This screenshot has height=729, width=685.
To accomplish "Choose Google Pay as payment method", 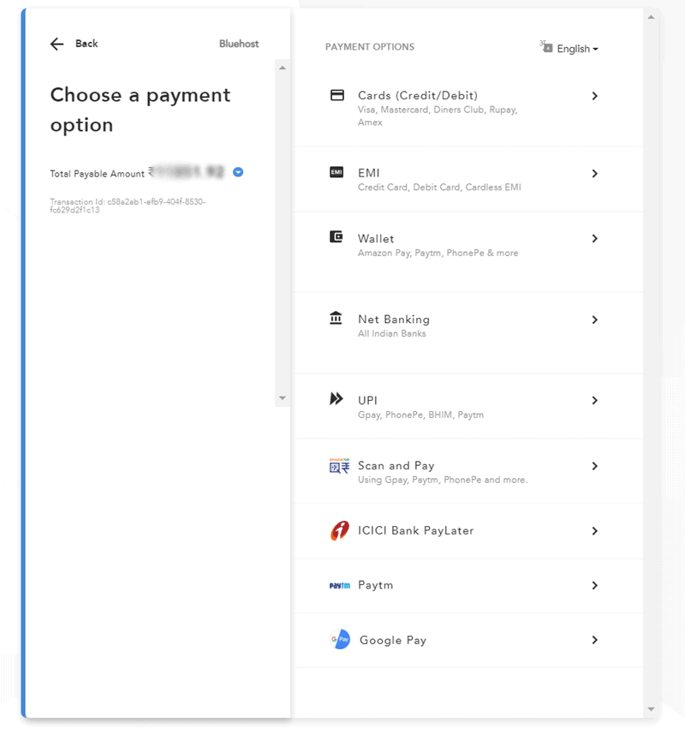I will point(468,640).
